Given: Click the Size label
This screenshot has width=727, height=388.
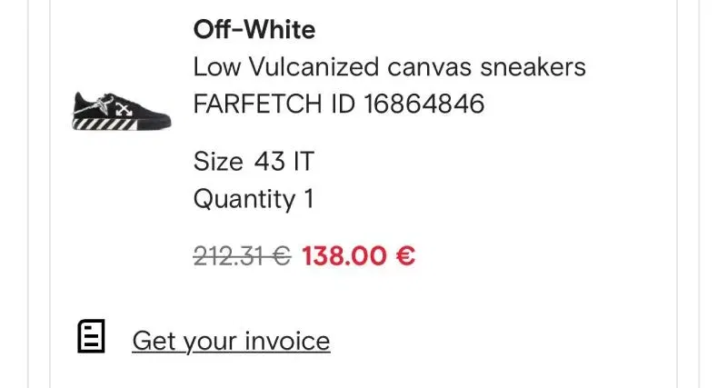Looking at the screenshot, I should [218, 163].
